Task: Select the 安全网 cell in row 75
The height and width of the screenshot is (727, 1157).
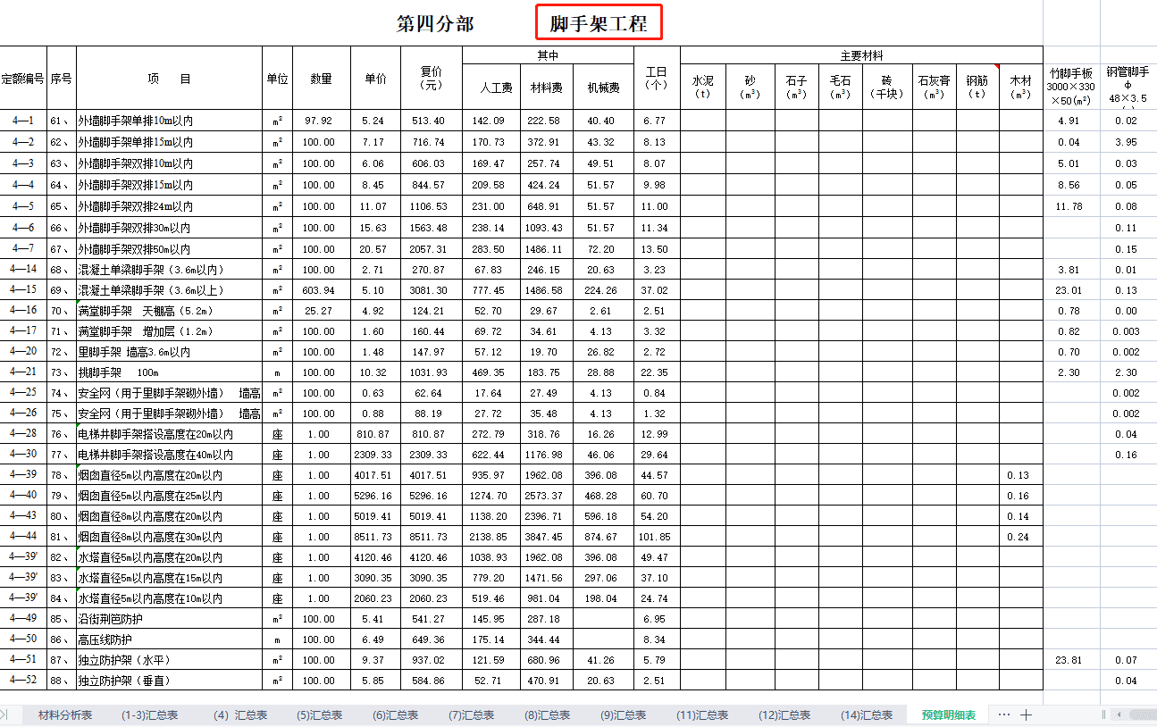Action: pos(170,414)
